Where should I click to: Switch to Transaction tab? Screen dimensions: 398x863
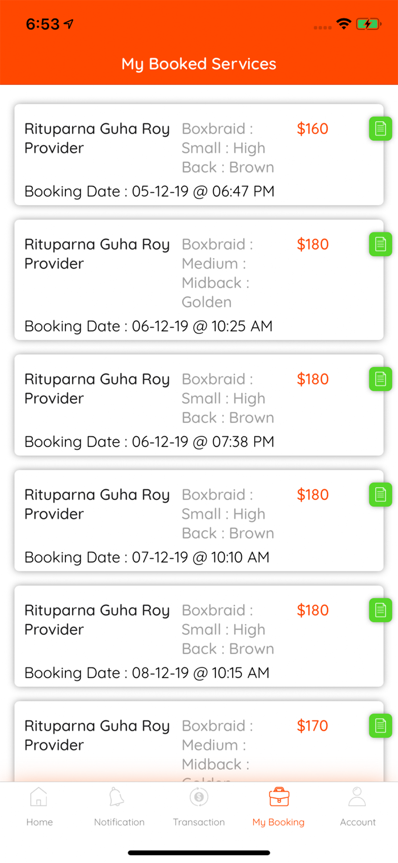coord(199,807)
